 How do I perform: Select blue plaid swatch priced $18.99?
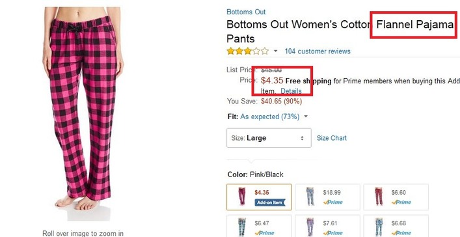pyautogui.click(x=327, y=197)
